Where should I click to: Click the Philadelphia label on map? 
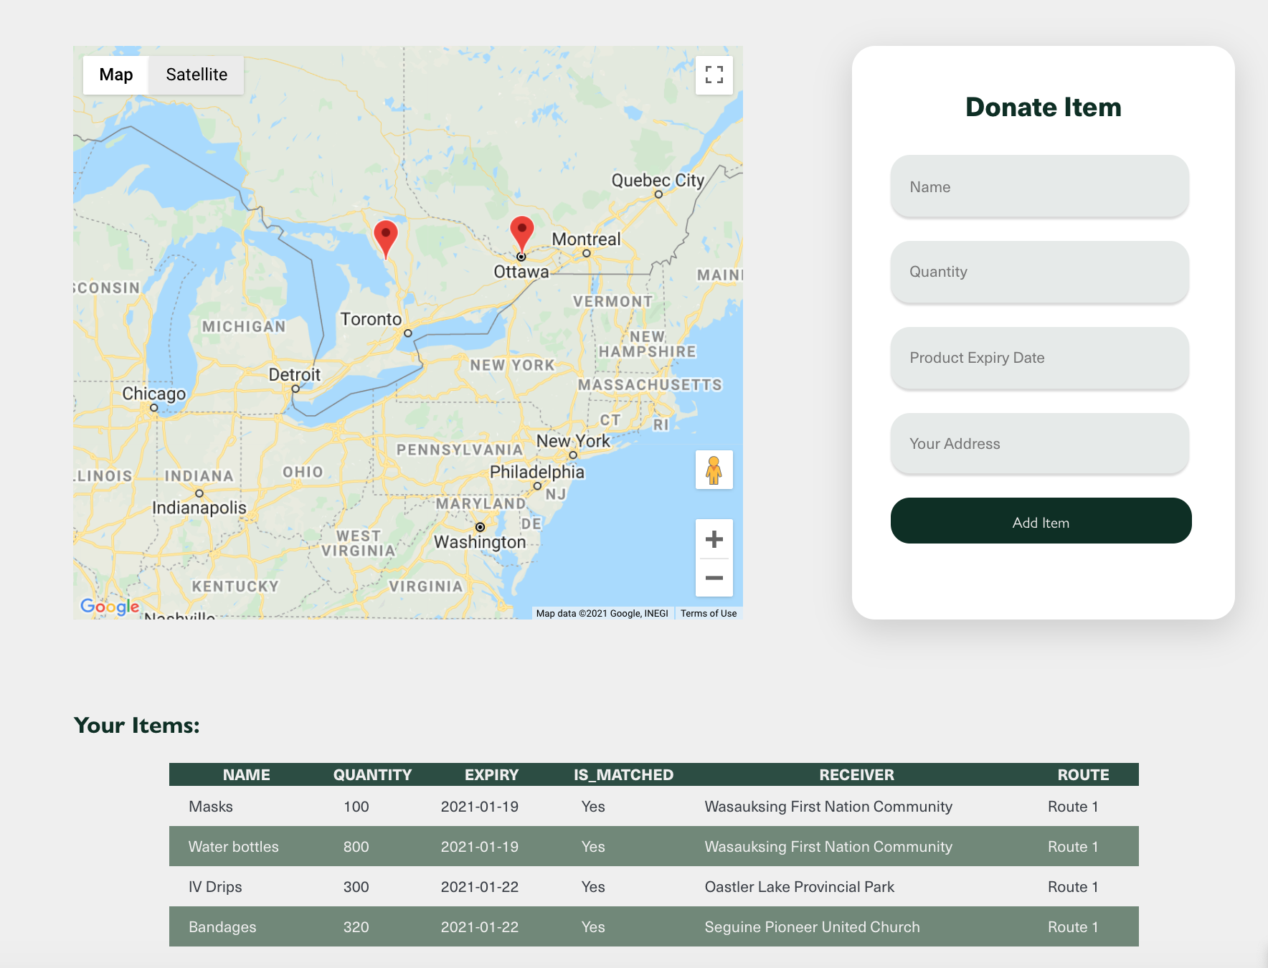[x=537, y=472]
